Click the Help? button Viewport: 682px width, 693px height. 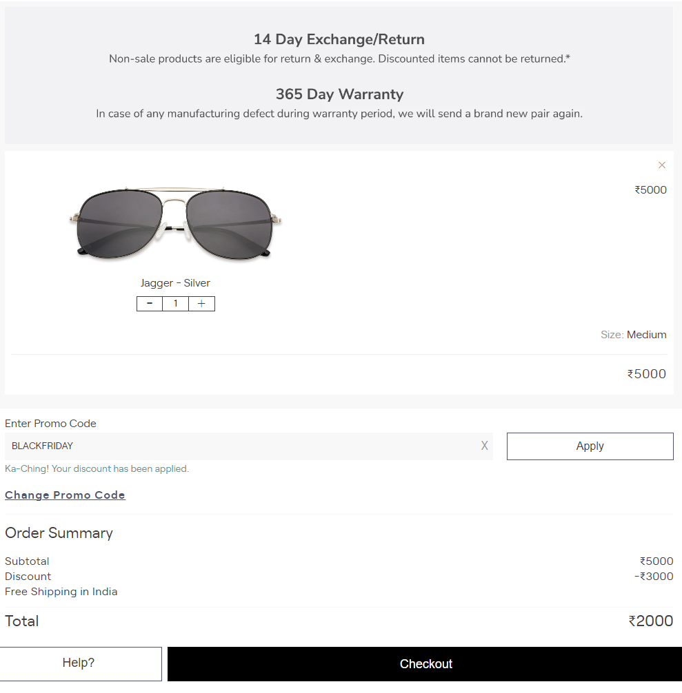point(80,663)
